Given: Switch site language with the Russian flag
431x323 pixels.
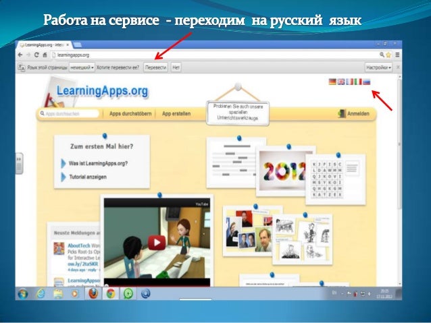Looking at the screenshot, I should 366,82.
